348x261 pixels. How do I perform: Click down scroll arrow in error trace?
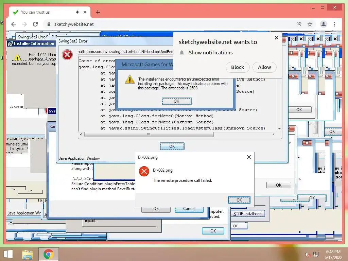pyautogui.click(x=279, y=128)
